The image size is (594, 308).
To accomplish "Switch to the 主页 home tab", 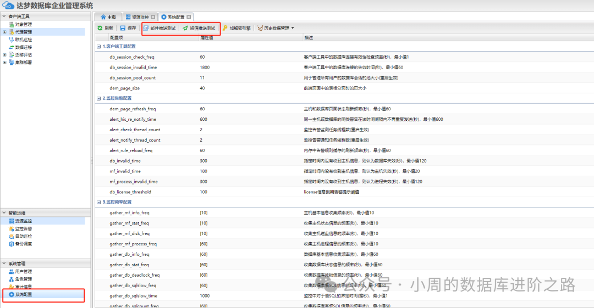I will pos(108,17).
